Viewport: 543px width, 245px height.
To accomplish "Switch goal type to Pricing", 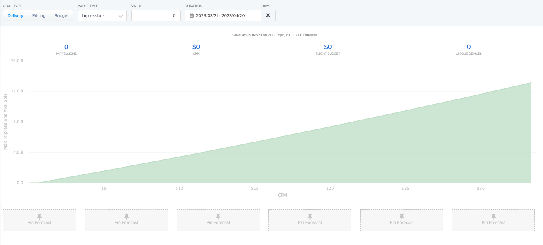I will click(39, 16).
